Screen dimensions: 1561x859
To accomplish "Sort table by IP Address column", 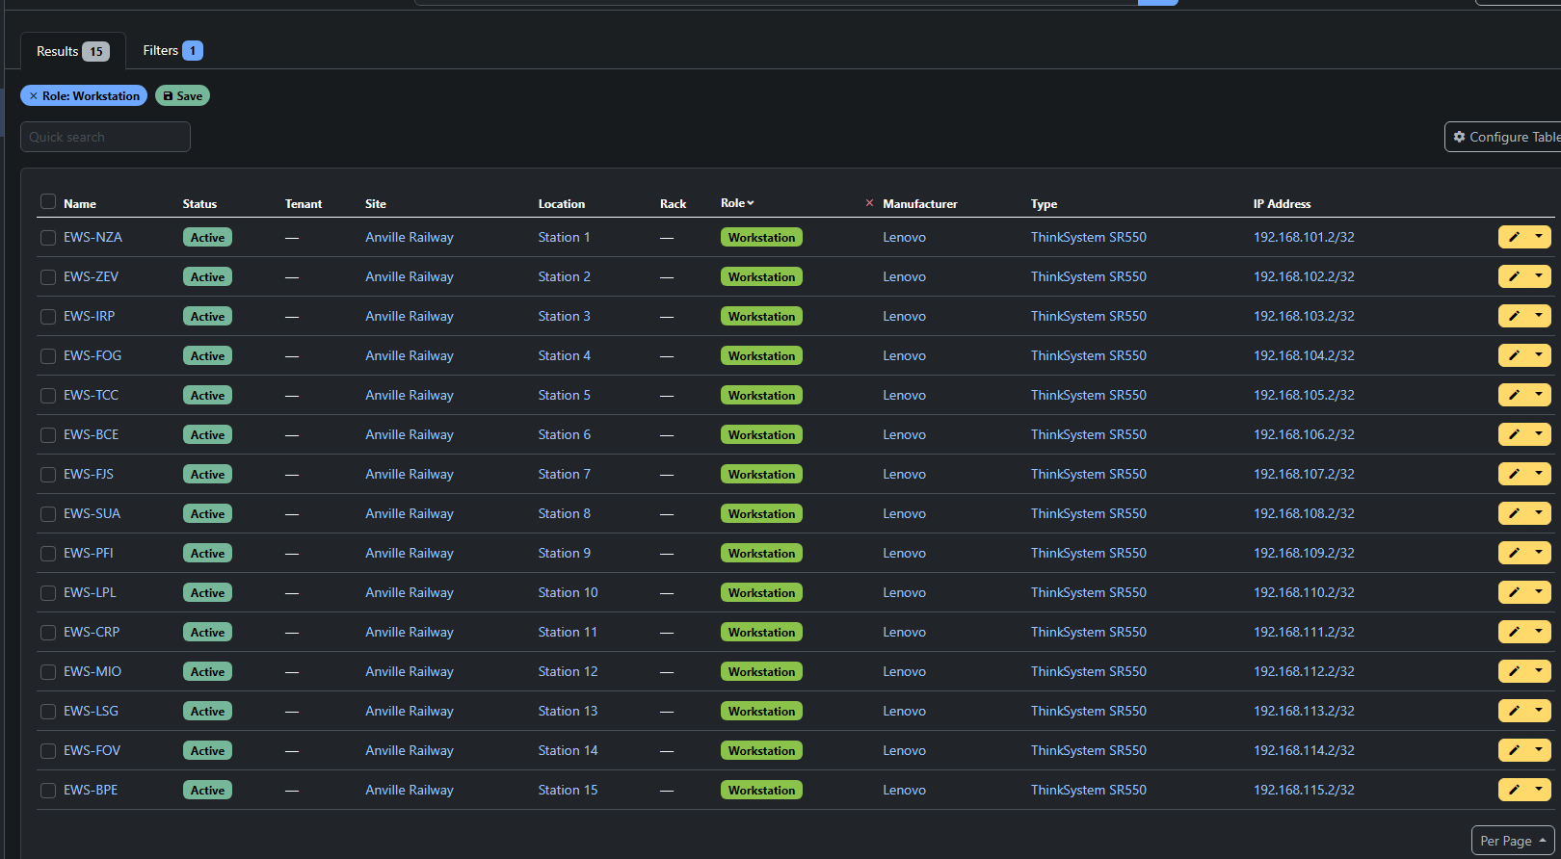I will (x=1282, y=204).
